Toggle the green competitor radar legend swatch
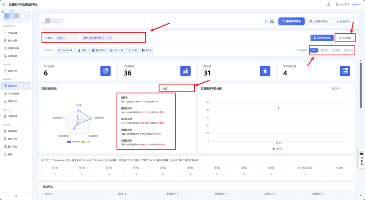The image size is (365, 200). coord(83,141)
